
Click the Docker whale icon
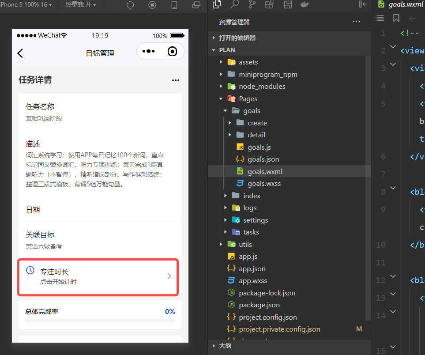click(x=305, y=4)
